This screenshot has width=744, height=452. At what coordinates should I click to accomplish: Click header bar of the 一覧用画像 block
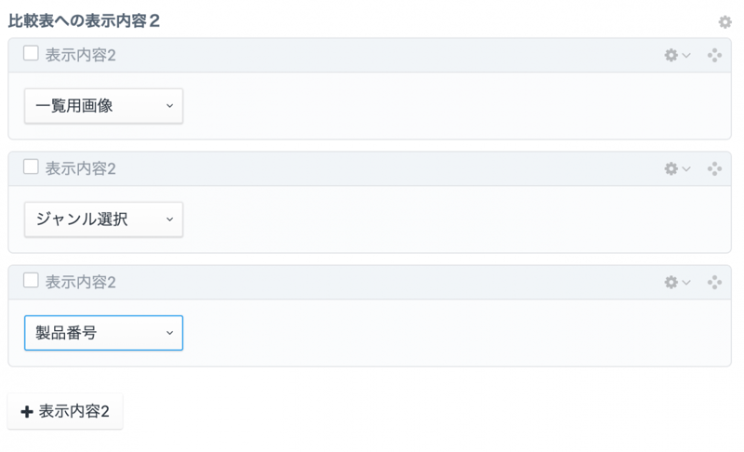point(372,56)
